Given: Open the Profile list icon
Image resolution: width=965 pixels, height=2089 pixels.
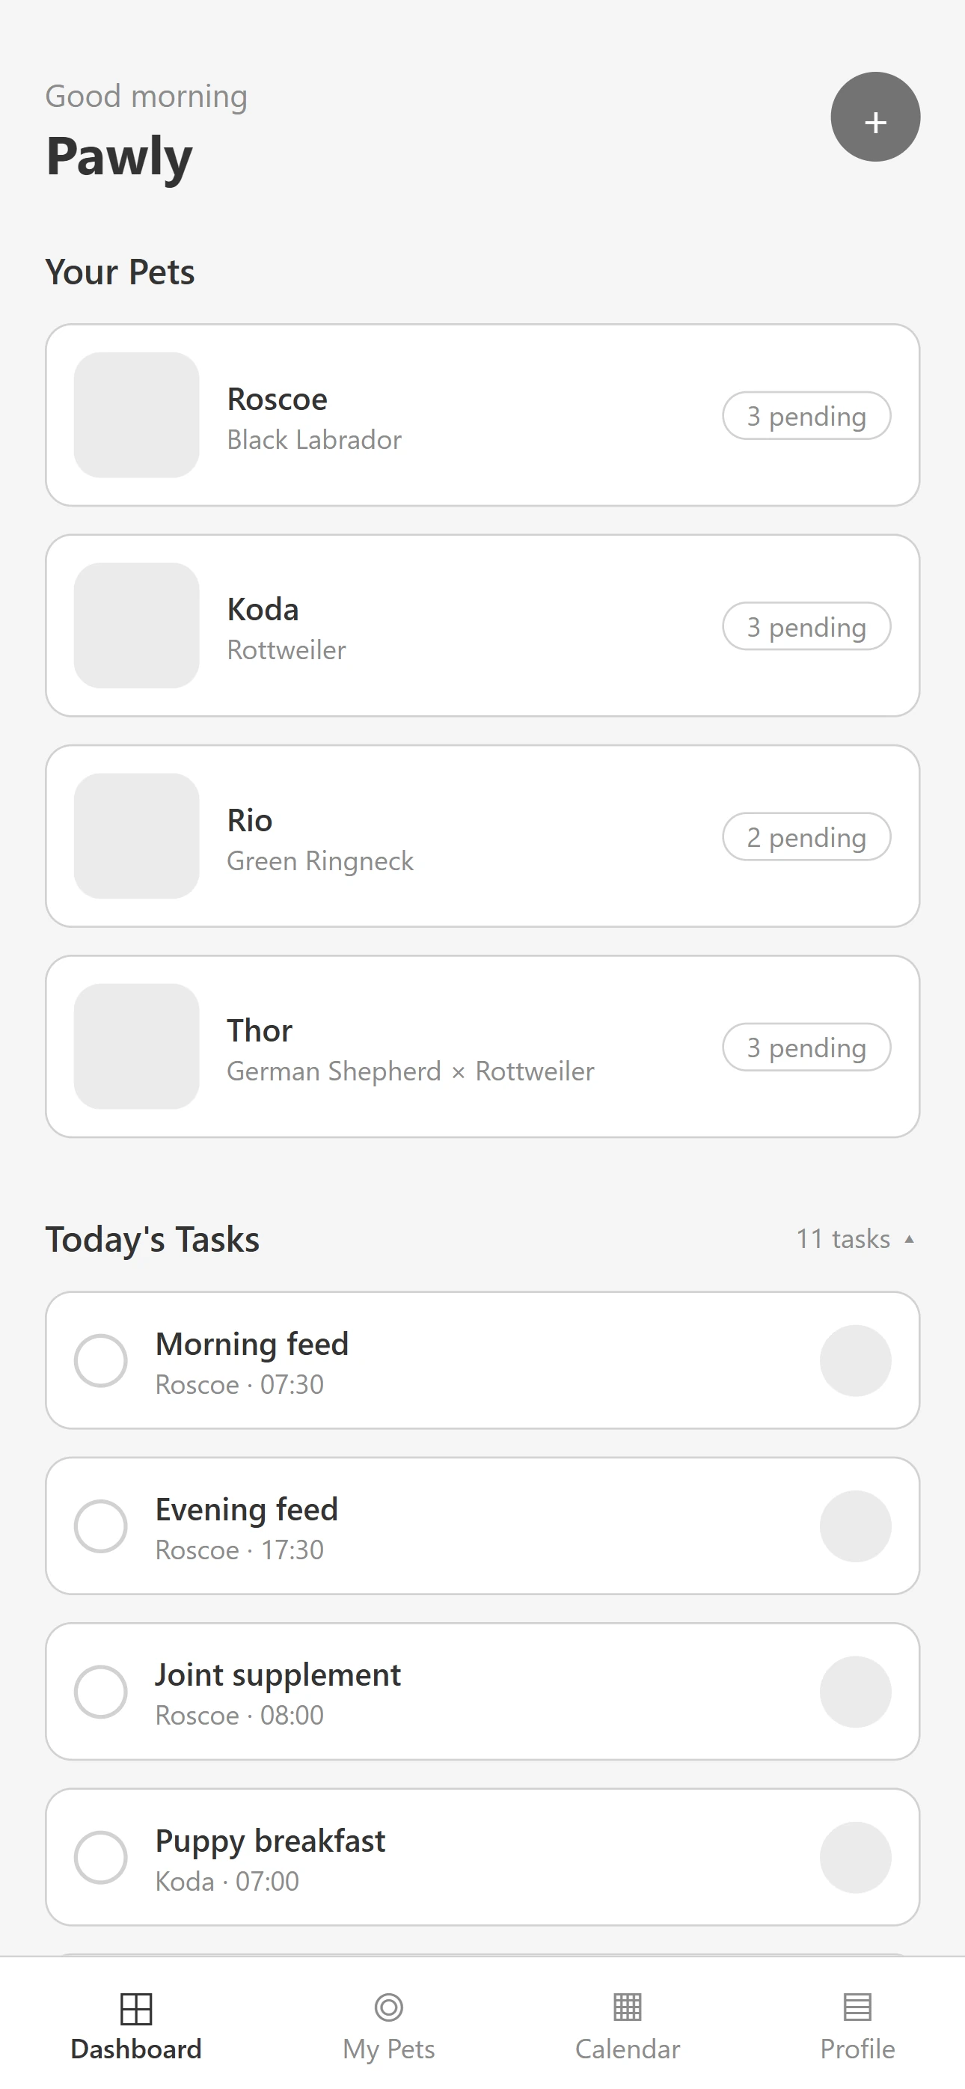Looking at the screenshot, I should [x=857, y=2007].
